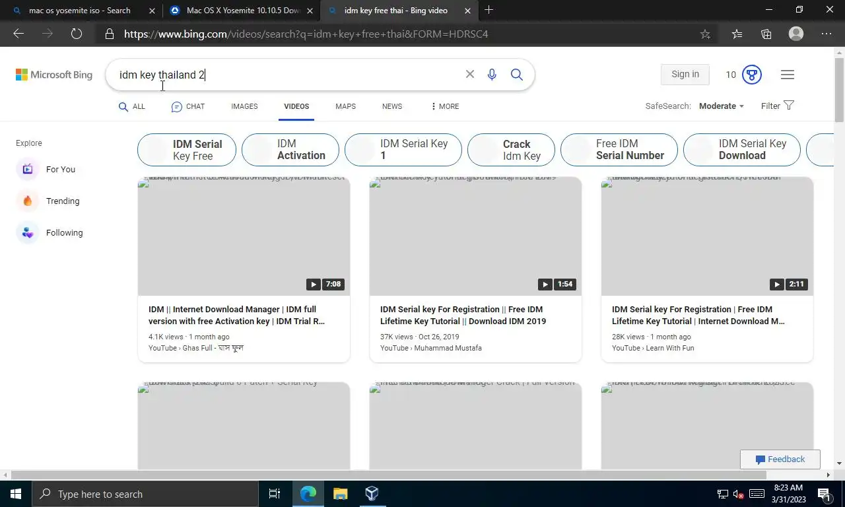845x507 pixels.
Task: Open the Windows notification center
Action: 824,494
